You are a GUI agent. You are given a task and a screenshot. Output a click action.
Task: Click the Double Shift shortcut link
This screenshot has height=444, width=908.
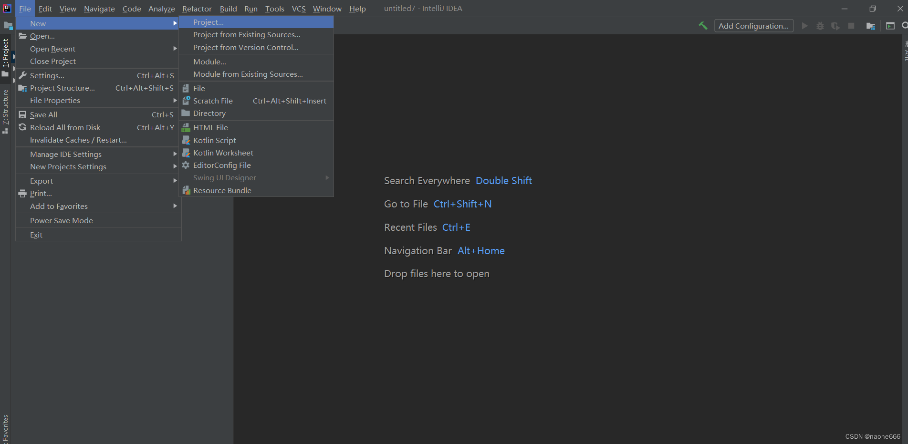[x=504, y=181]
